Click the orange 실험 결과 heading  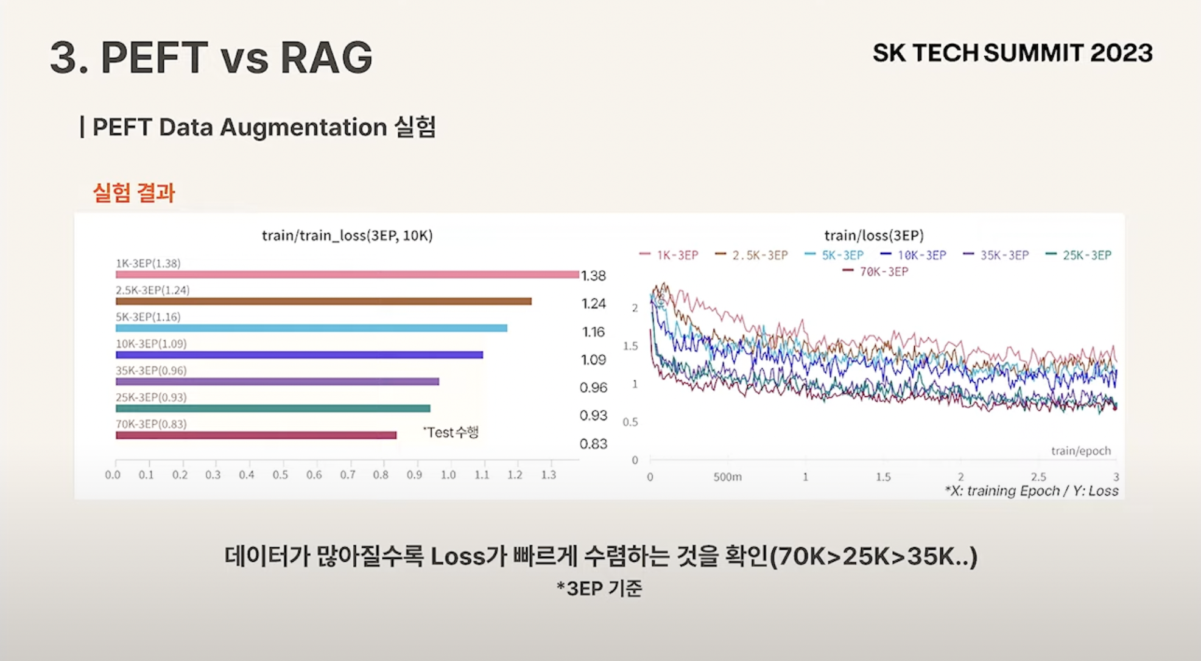134,193
